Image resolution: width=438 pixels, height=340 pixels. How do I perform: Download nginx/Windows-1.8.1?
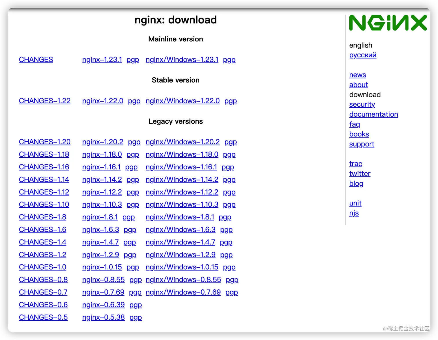coord(180,217)
